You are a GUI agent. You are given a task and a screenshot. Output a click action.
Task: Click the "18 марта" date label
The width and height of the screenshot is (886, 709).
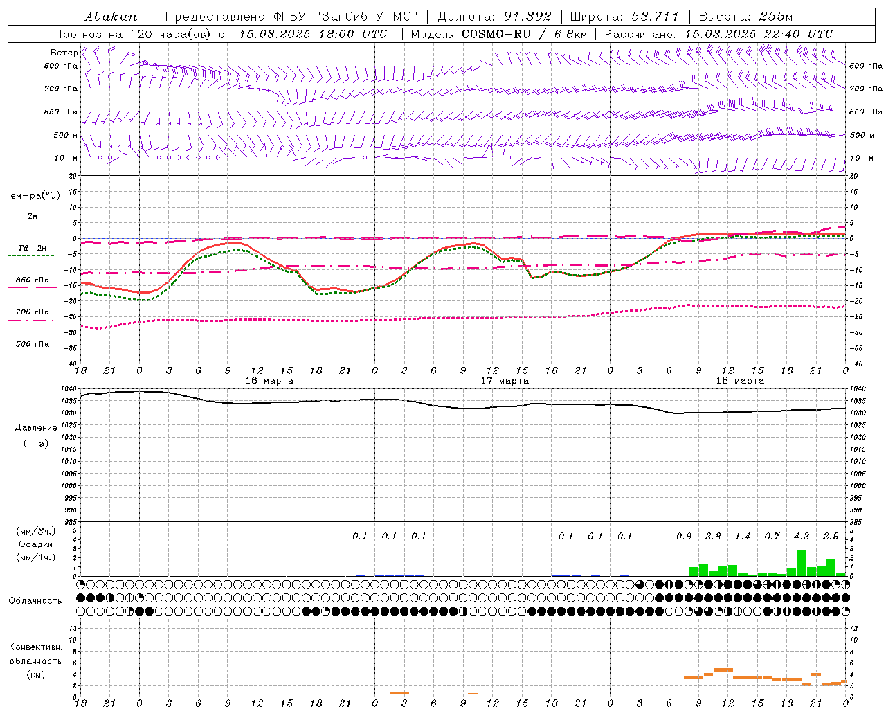click(741, 381)
